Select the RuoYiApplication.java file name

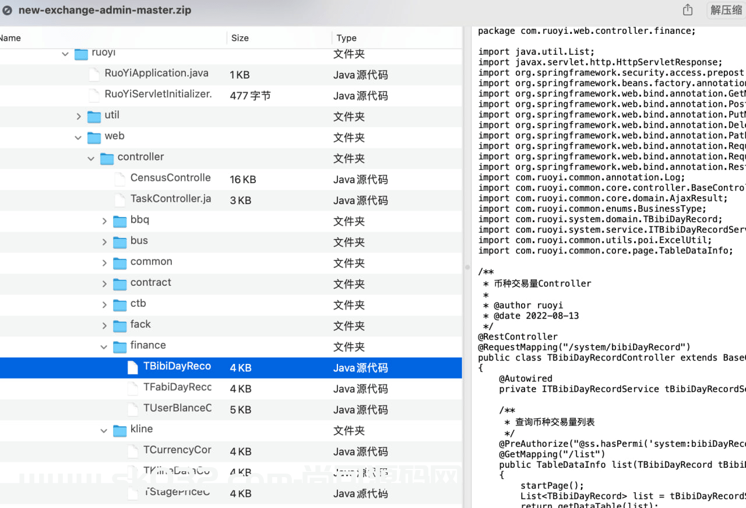156,73
